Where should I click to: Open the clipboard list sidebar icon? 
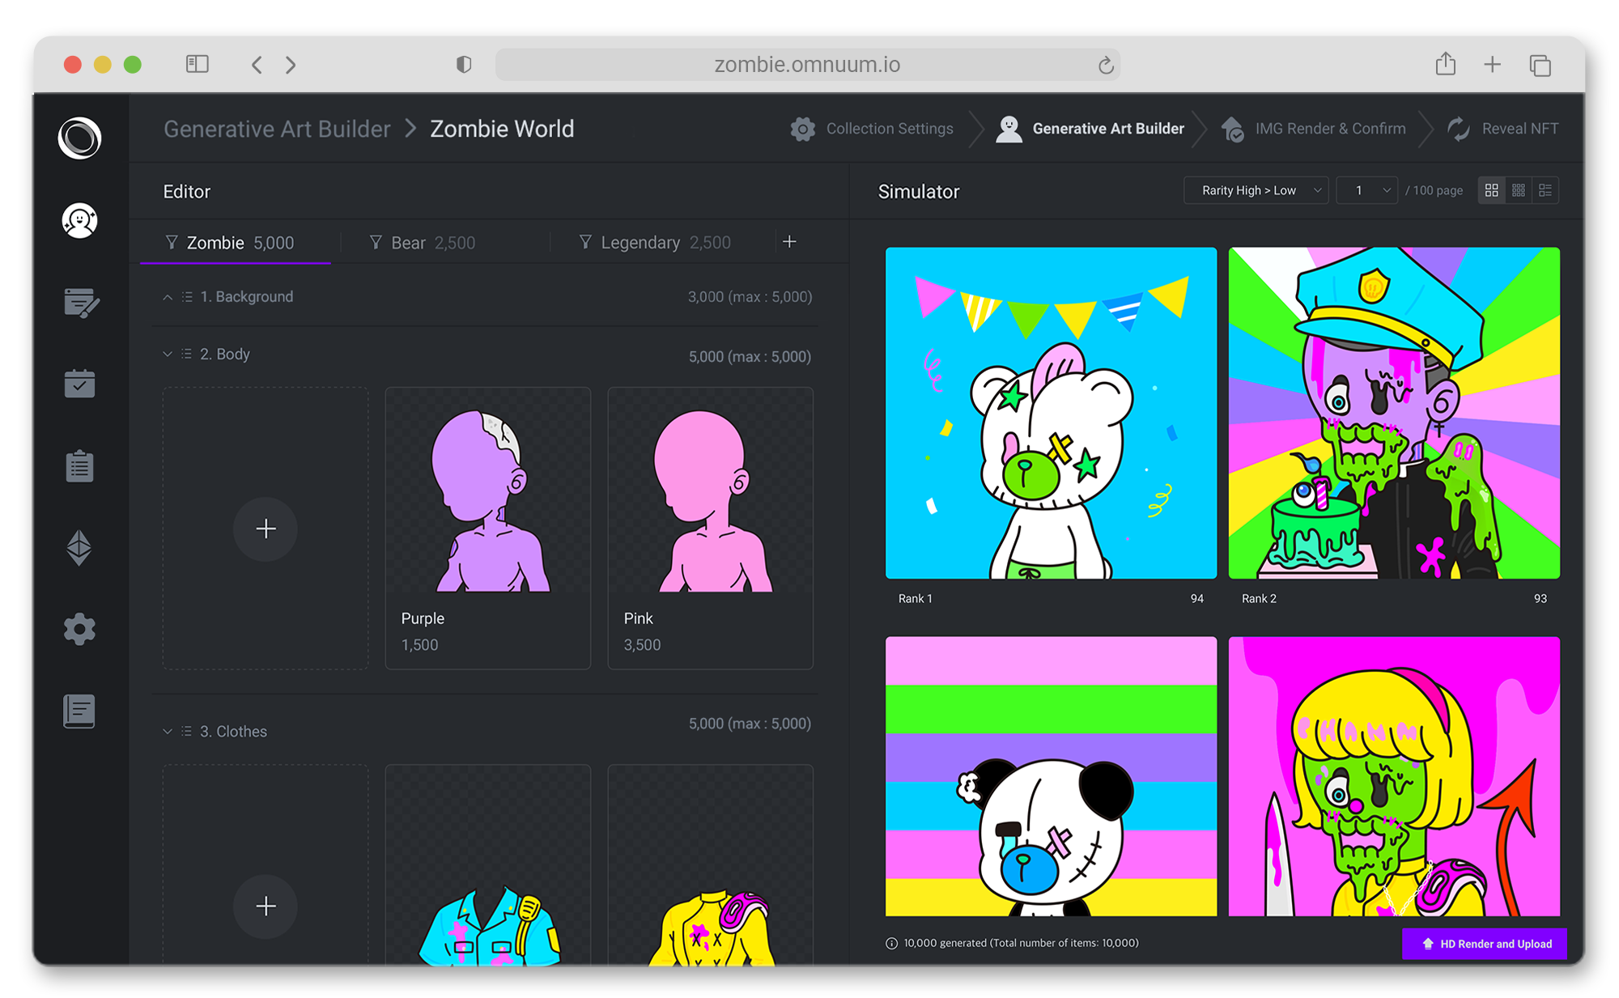pyautogui.click(x=79, y=466)
